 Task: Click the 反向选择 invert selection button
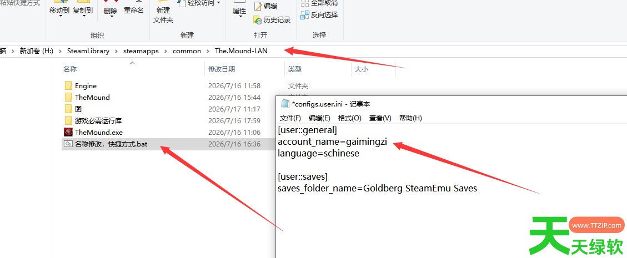click(x=319, y=15)
